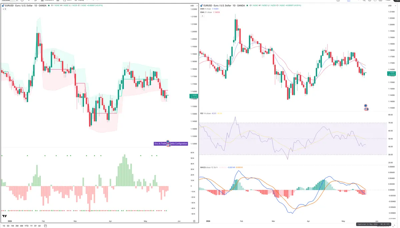This screenshot has width=400, height=228.
Task: Click the right chart's green market status dot
Action: pos(248,6)
